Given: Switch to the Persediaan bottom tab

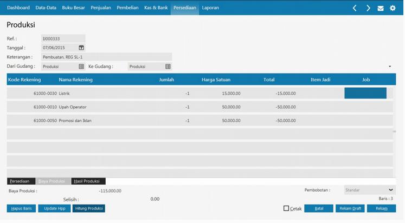Looking at the screenshot, I should pyautogui.click(x=21, y=181).
